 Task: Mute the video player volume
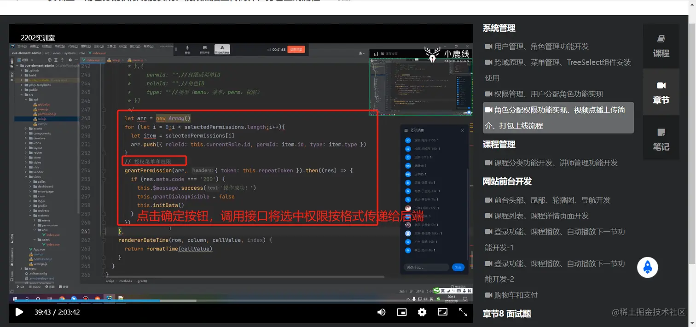(x=381, y=312)
